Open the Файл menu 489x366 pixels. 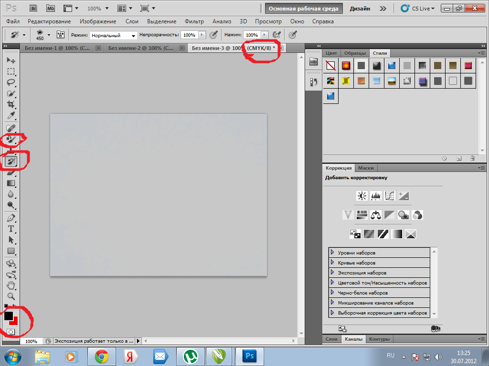pos(13,21)
